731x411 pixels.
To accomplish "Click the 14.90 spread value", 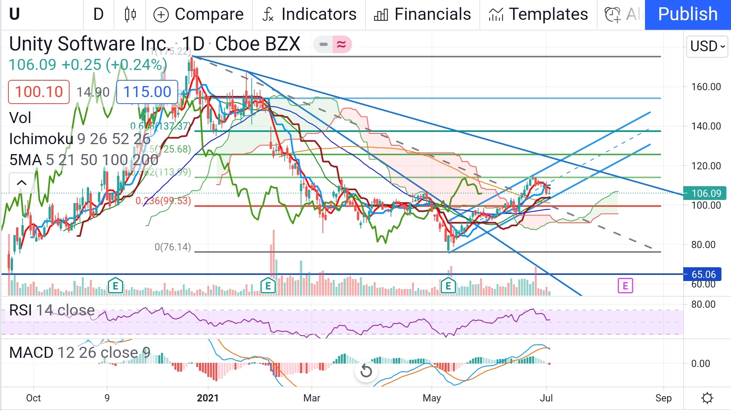I will [x=93, y=92].
